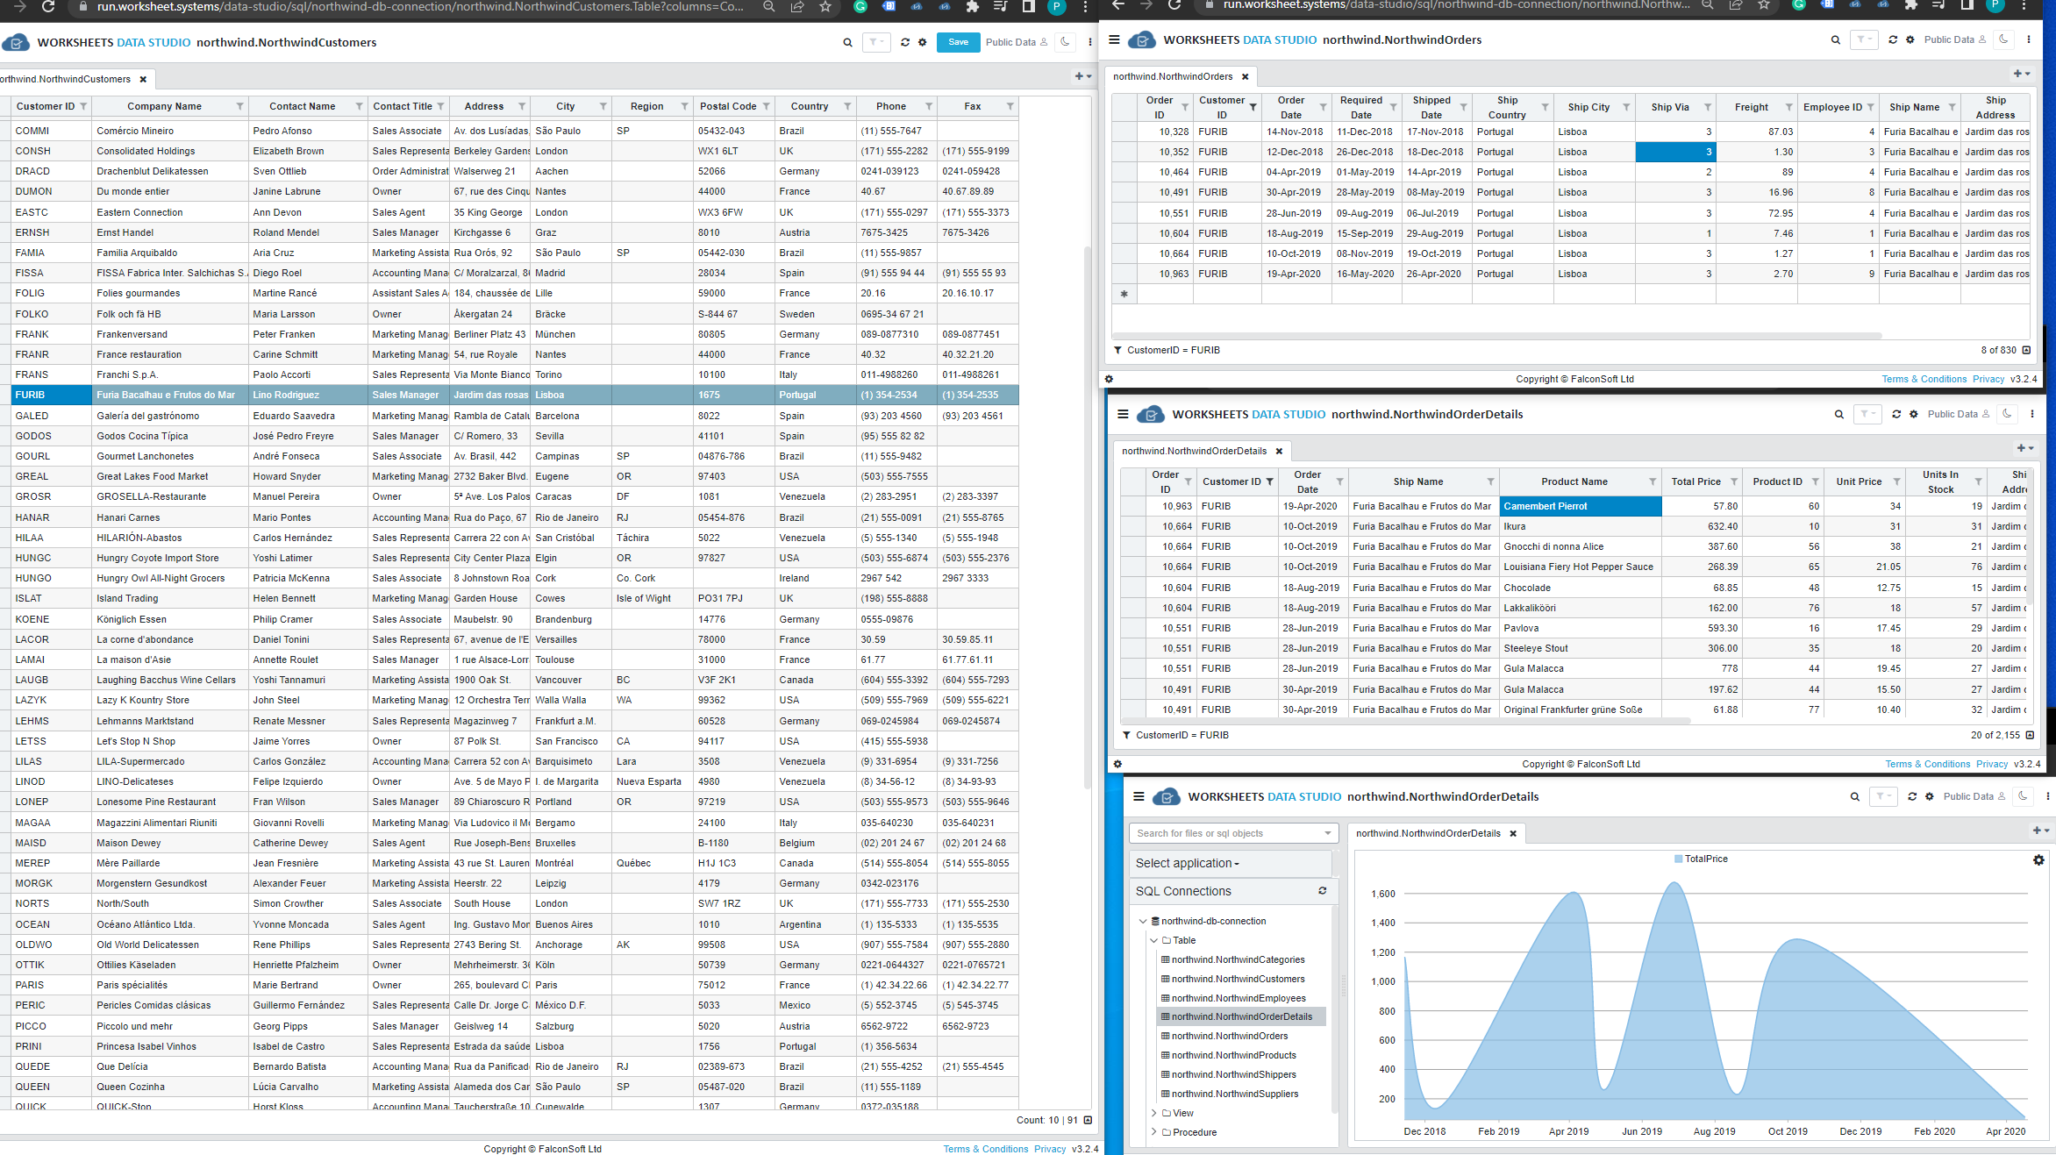Viewport: 2056px width, 1155px height.
Task: Expand the Count 10 | 91 status icon
Action: (1088, 1120)
